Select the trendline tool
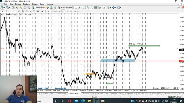This screenshot has width=184, height=103. click(x=19, y=11)
